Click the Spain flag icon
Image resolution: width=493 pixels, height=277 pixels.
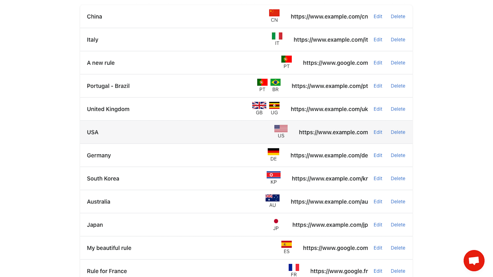286,244
